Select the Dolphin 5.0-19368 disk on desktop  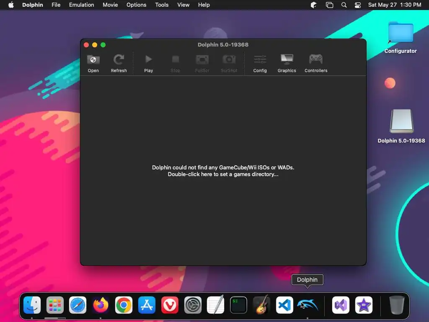point(401,121)
